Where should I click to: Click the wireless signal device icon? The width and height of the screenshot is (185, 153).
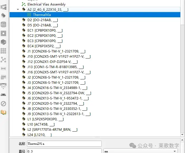point(3,86)
